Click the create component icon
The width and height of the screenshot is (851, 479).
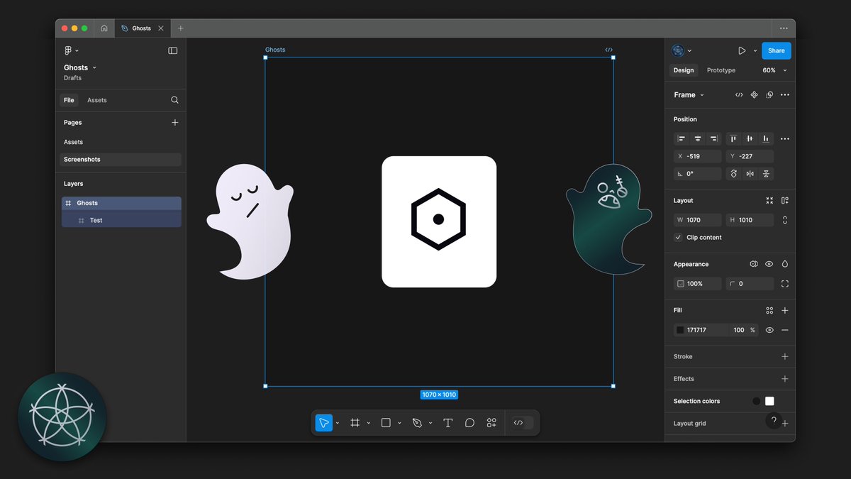point(755,95)
